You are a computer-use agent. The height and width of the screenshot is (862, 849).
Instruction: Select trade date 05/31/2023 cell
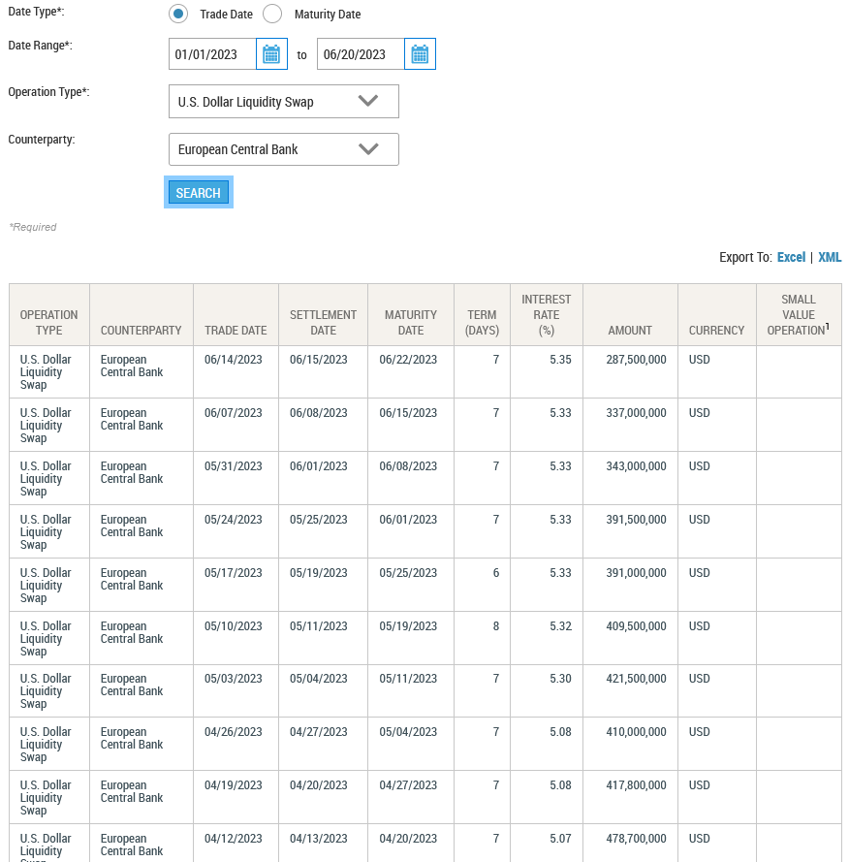(x=236, y=478)
